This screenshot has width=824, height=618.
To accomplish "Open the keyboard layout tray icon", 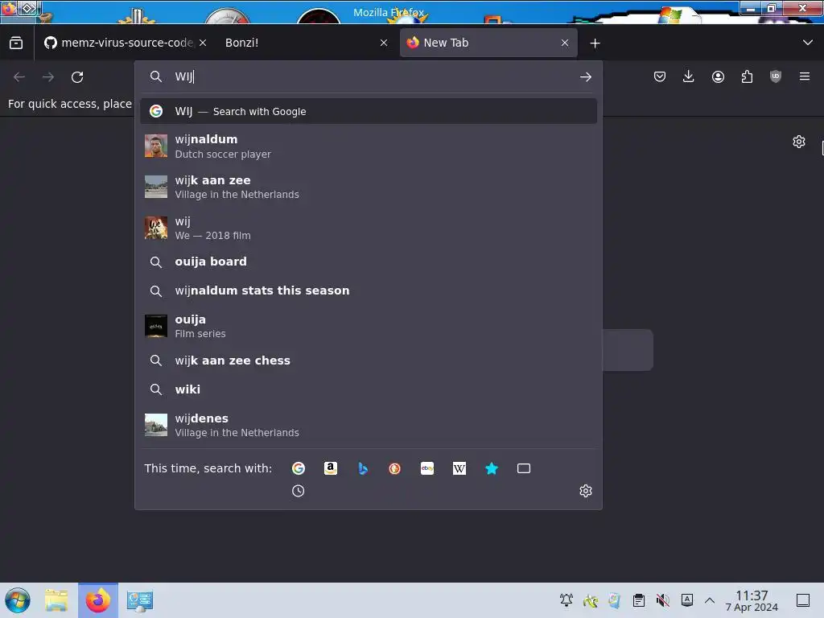I will (x=687, y=600).
